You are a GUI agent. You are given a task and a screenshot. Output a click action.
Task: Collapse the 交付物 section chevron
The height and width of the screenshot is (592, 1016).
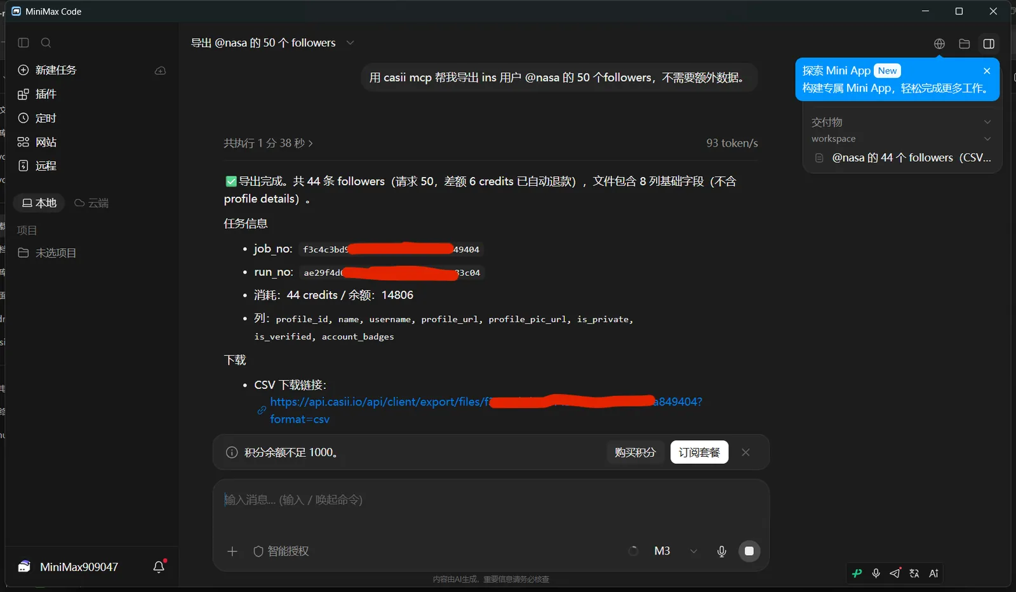pos(987,122)
